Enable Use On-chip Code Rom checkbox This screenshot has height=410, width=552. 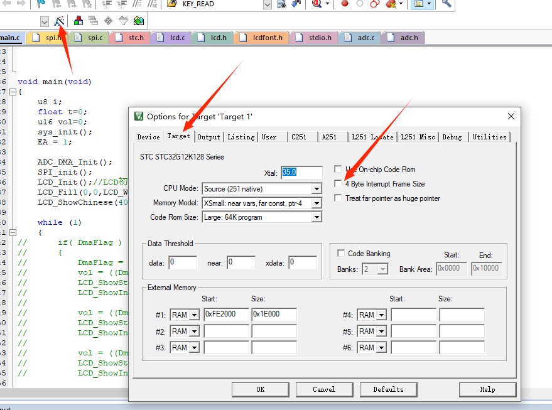click(x=338, y=170)
